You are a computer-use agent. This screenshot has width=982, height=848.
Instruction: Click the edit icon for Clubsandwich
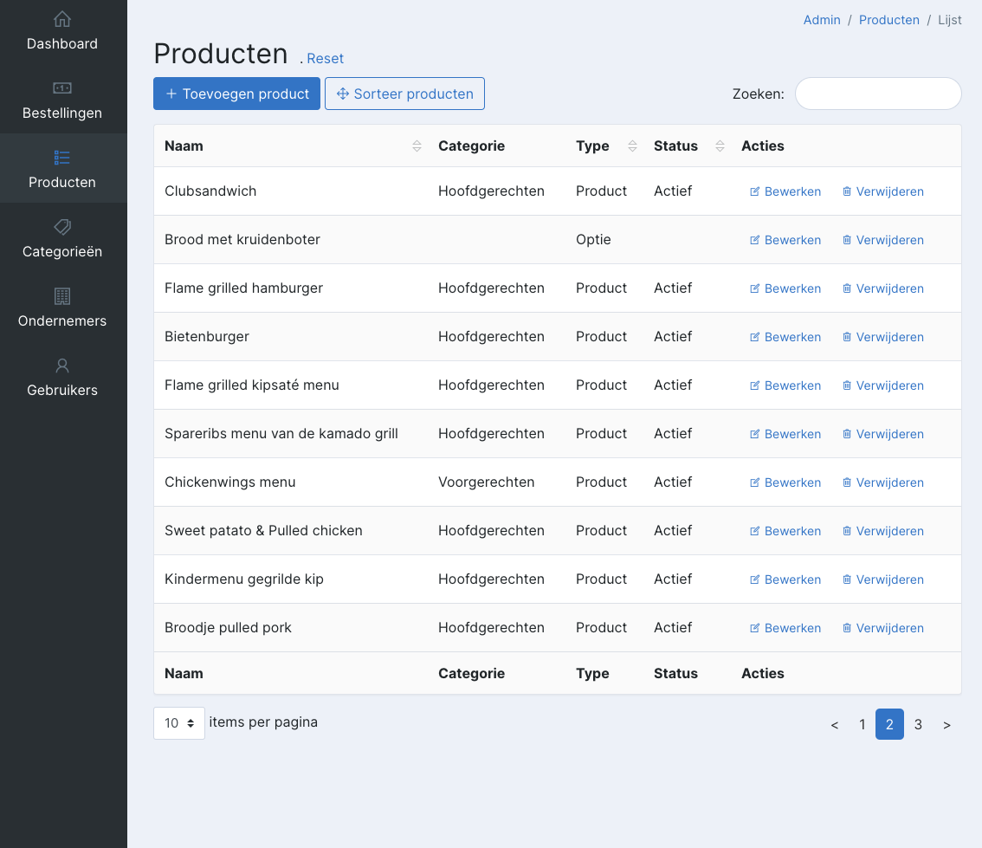click(754, 191)
